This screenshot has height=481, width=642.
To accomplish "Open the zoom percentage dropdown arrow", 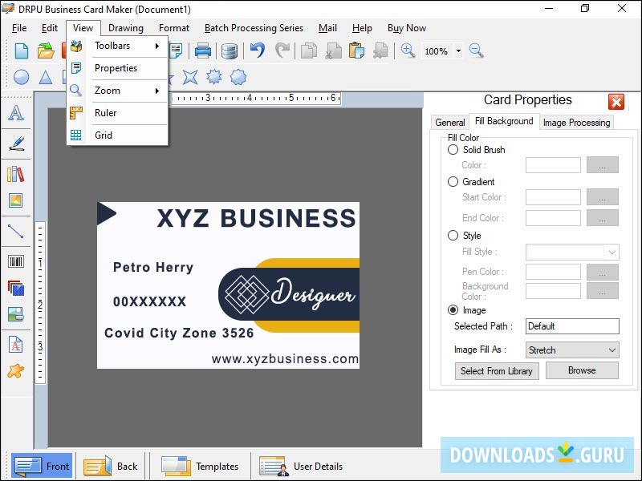I will (458, 51).
